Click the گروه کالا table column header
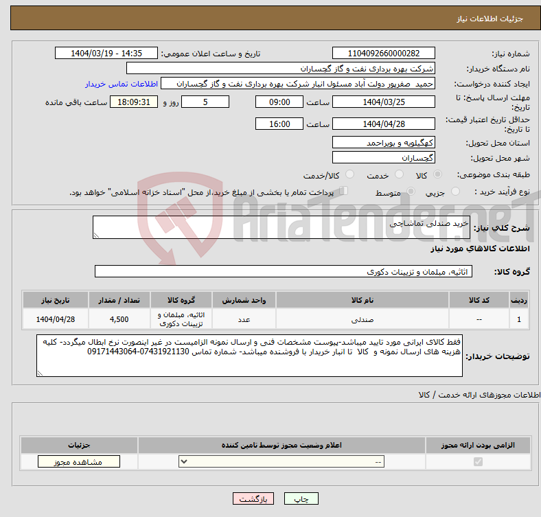541x517 pixels. pyautogui.click(x=181, y=300)
